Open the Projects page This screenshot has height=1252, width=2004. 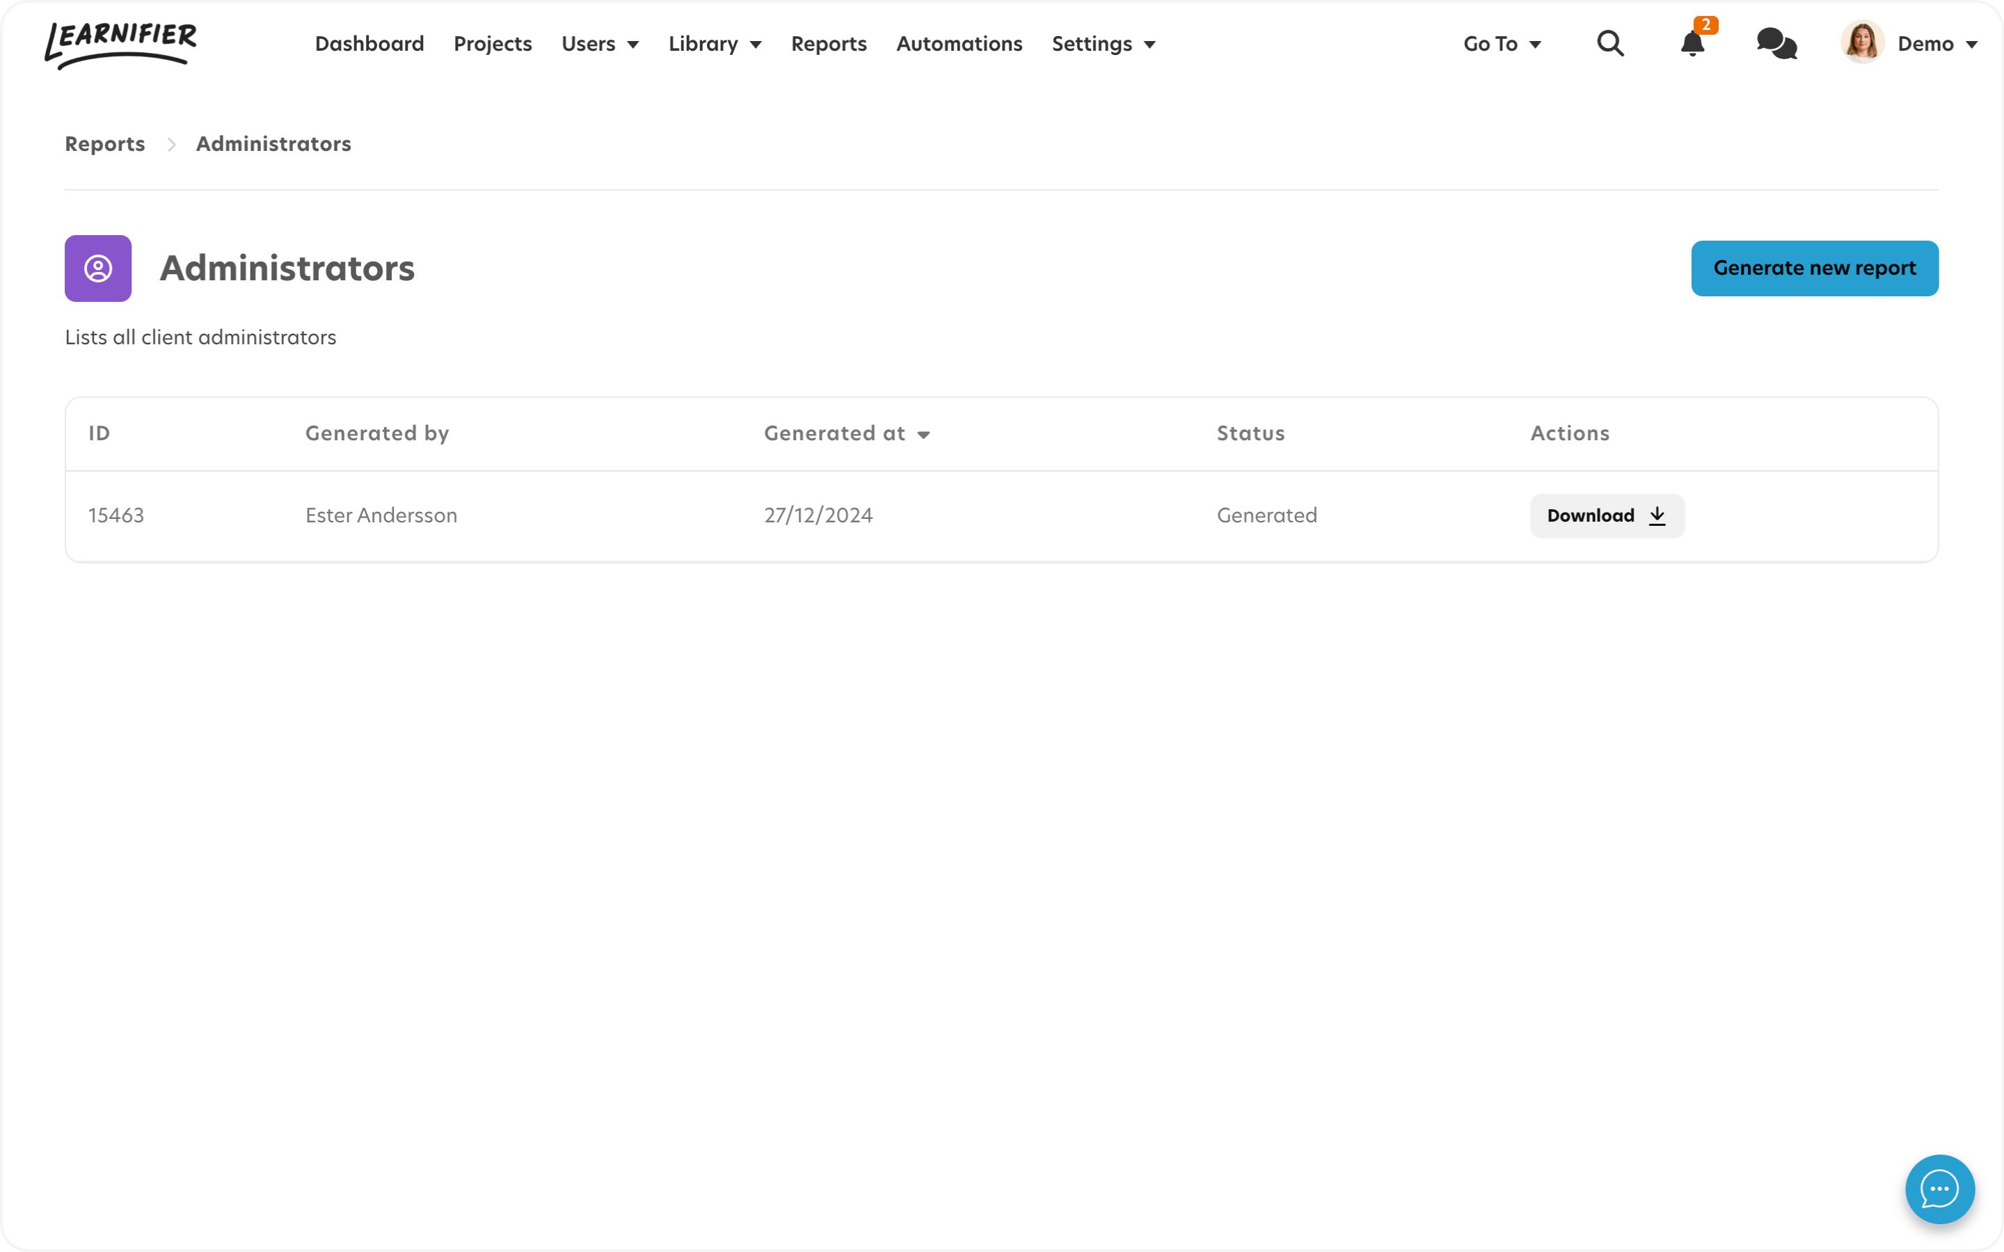coord(493,44)
